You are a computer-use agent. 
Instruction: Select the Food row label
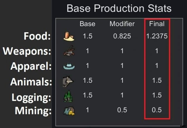pos(37,37)
